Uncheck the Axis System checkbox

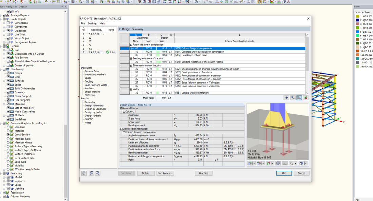(8, 58)
